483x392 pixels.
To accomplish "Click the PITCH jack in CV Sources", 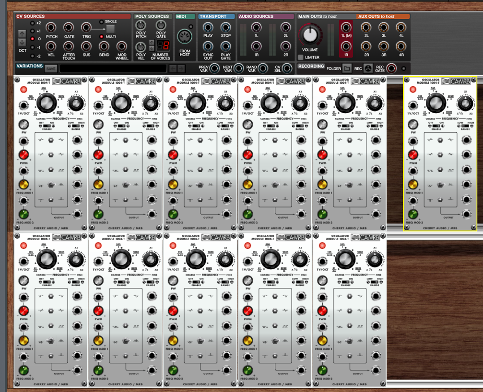I will click(51, 28).
